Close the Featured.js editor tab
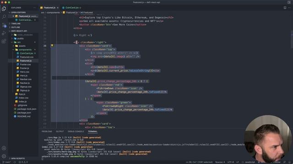293x164 pixels. click(58, 8)
